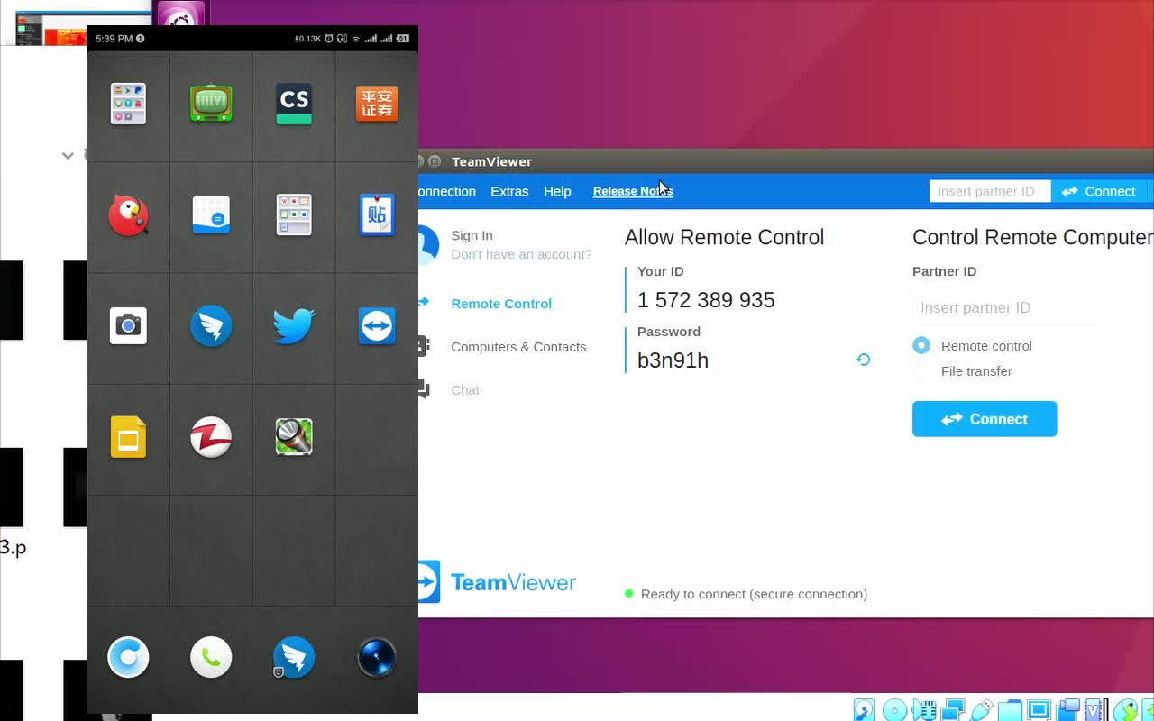
Task: Open the Phone dialer in the dock
Action: (211, 657)
